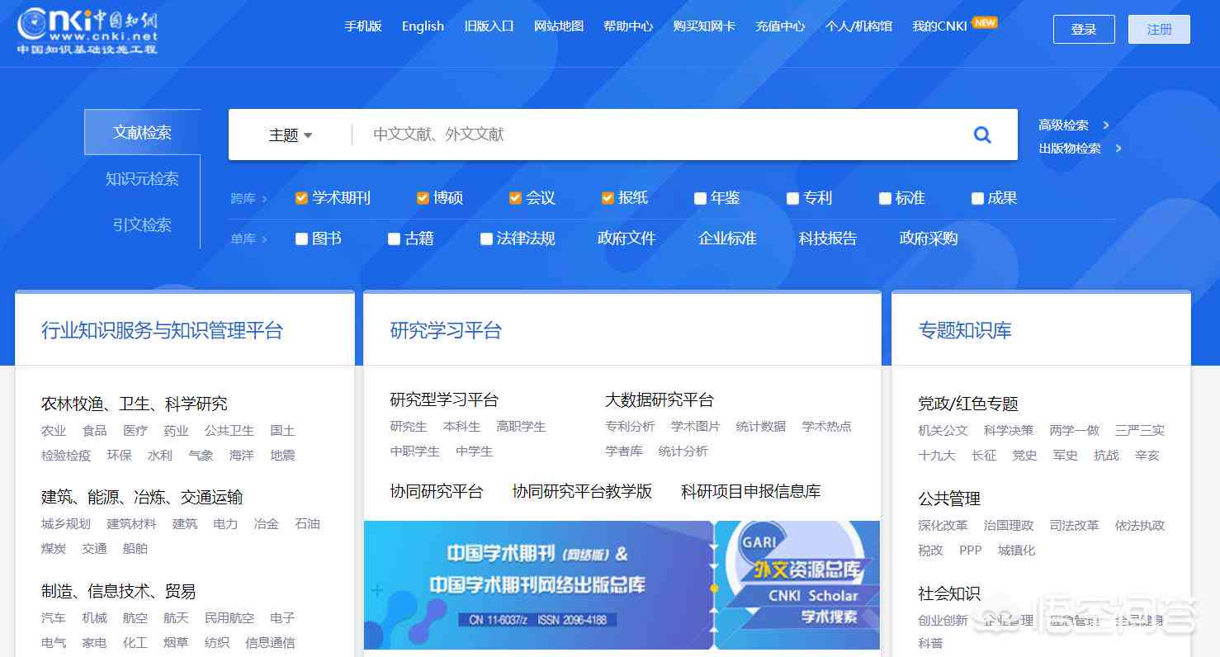
Task: Open 城镇化 link
Action: tap(1016, 551)
